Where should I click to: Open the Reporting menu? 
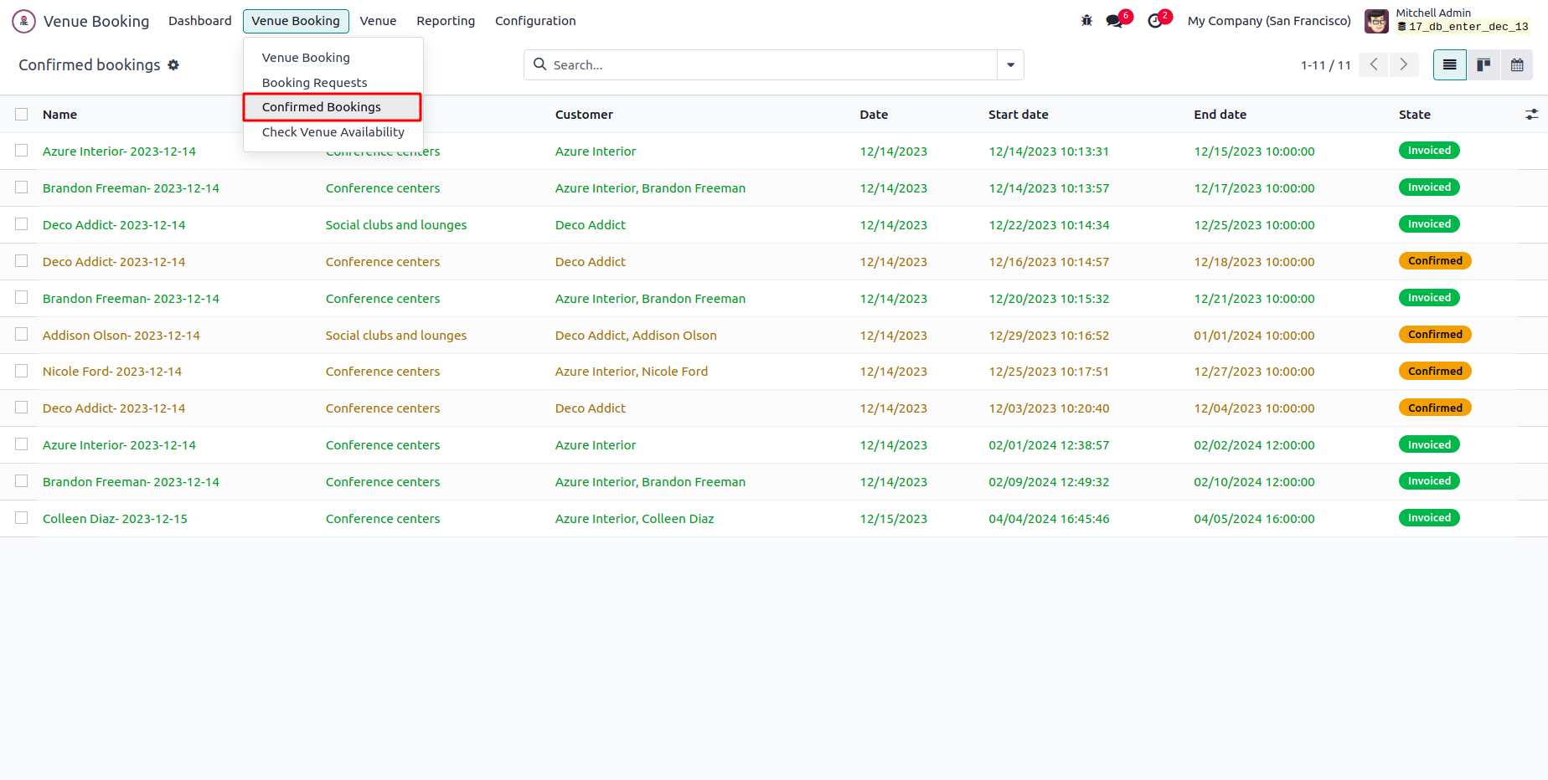point(446,21)
